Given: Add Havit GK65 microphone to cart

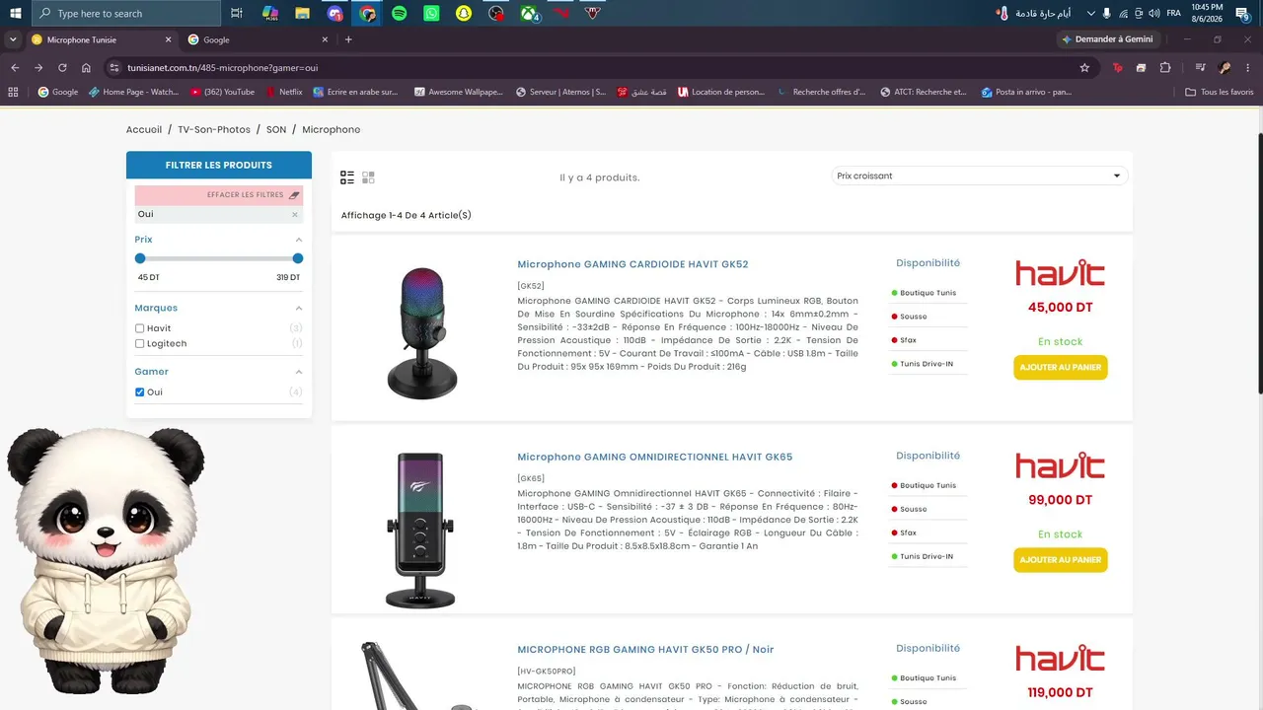Looking at the screenshot, I should (1061, 560).
